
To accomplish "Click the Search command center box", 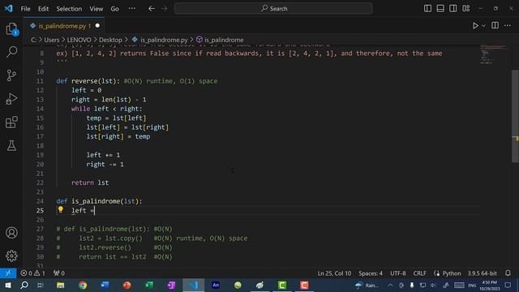I will point(273,9).
